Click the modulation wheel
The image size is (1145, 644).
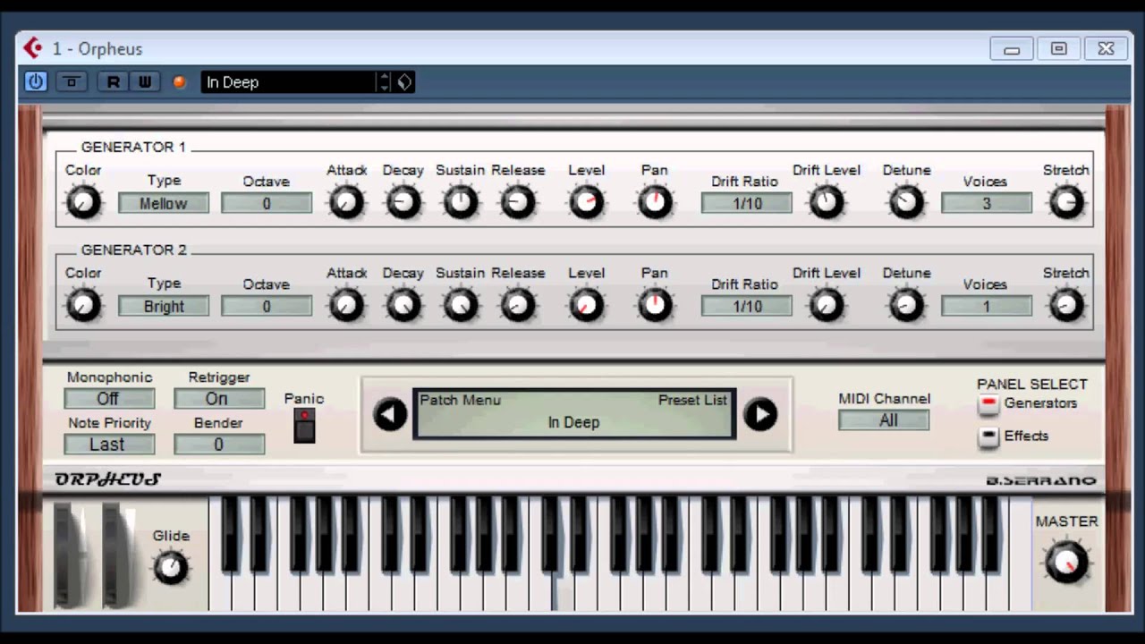coord(118,555)
